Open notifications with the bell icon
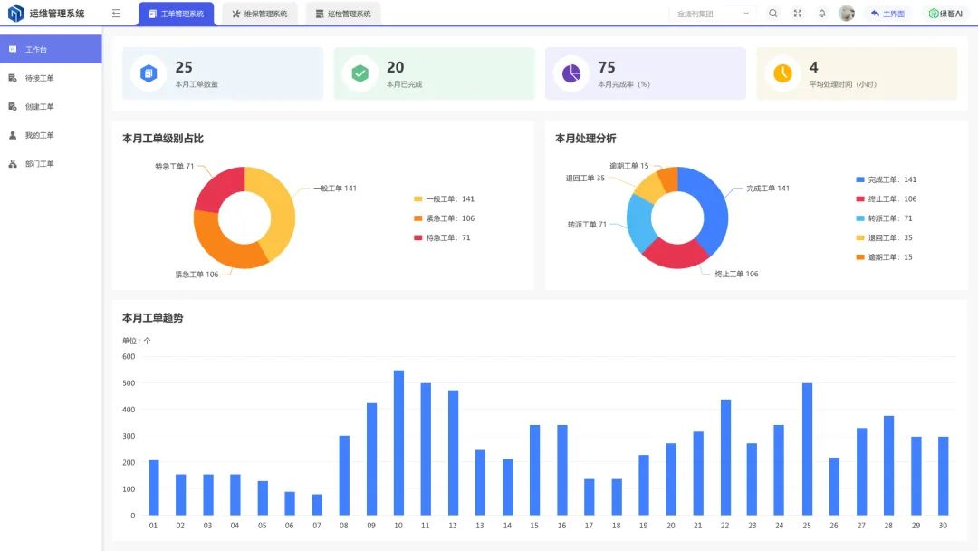Screen dimensions: 978x551 point(822,13)
